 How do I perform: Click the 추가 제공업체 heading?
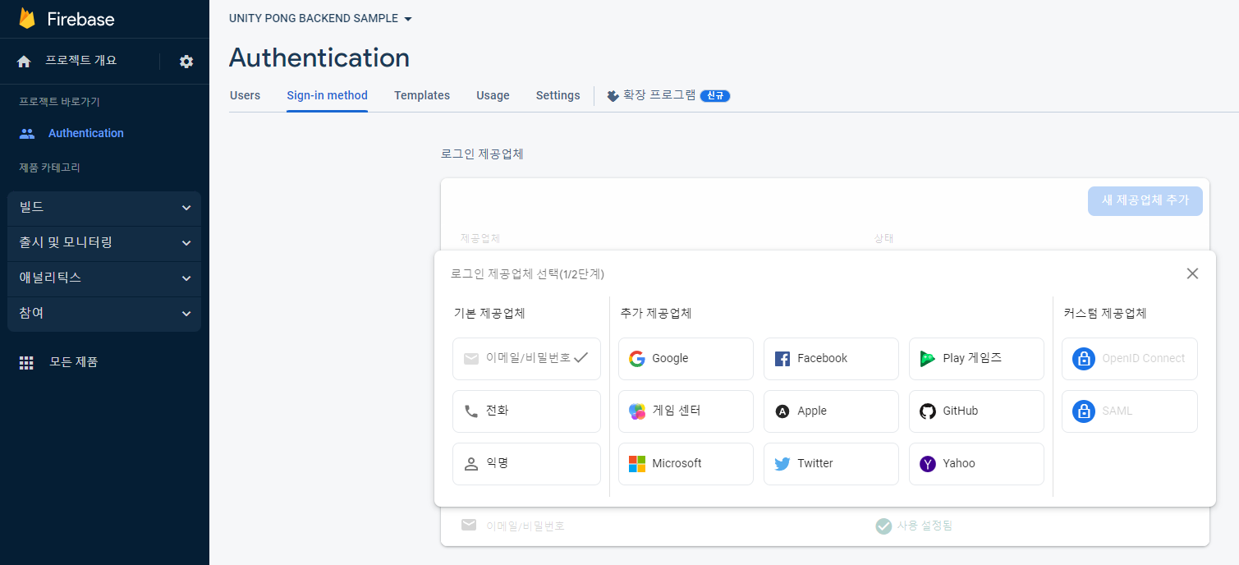pyautogui.click(x=656, y=314)
